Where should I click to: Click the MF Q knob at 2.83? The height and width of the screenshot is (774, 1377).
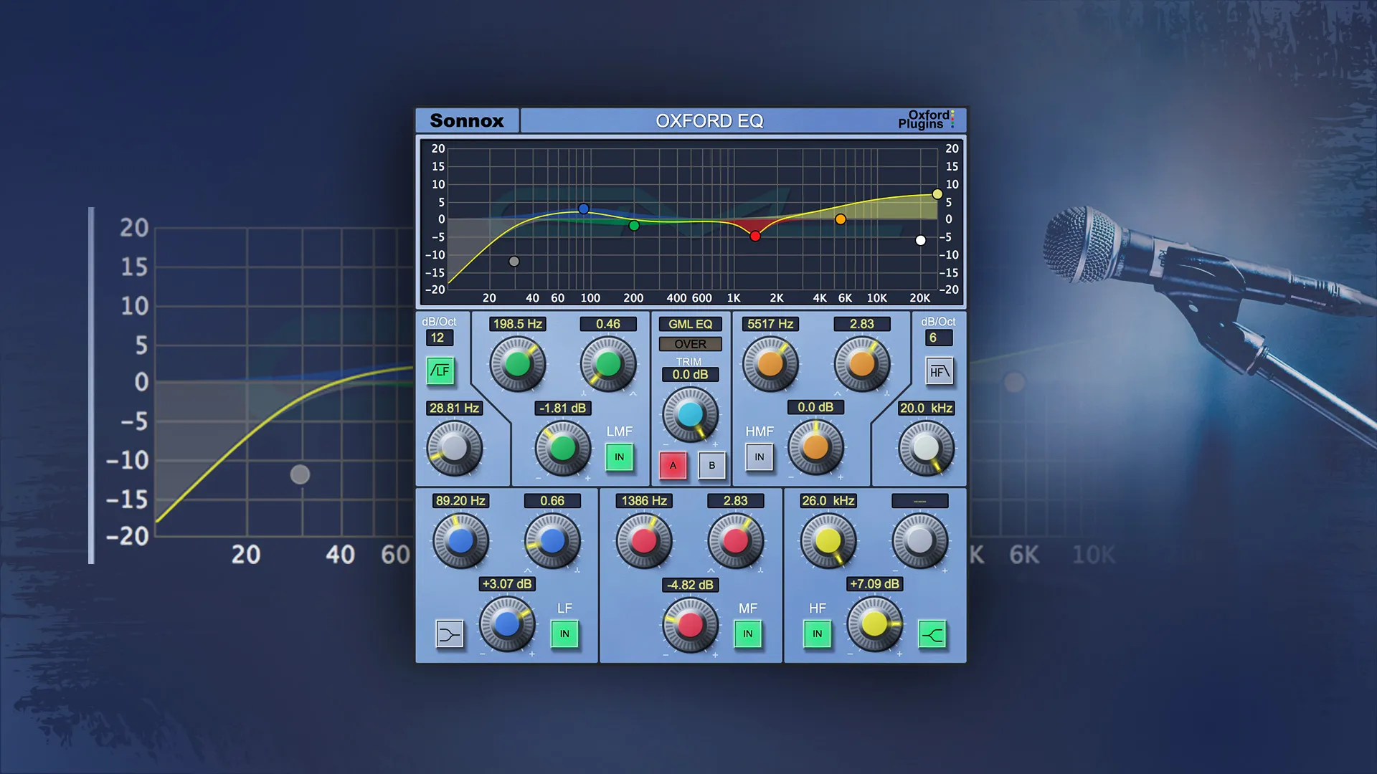click(735, 541)
